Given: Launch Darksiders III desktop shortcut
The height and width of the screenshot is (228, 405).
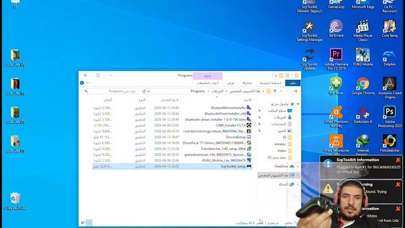Looking at the screenshot, I should coord(363,115).
